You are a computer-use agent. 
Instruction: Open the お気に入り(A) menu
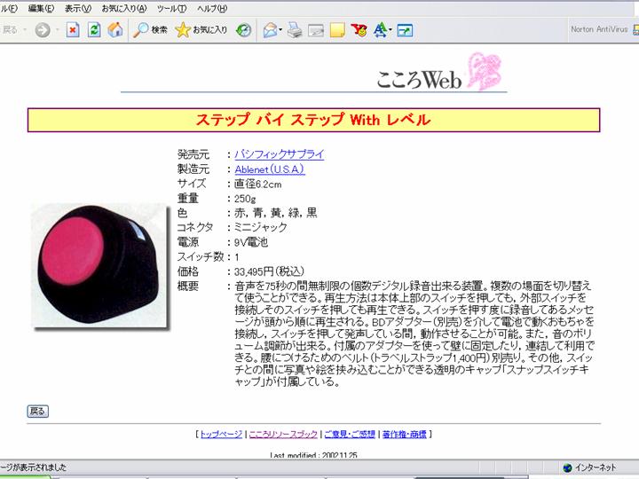tap(124, 8)
